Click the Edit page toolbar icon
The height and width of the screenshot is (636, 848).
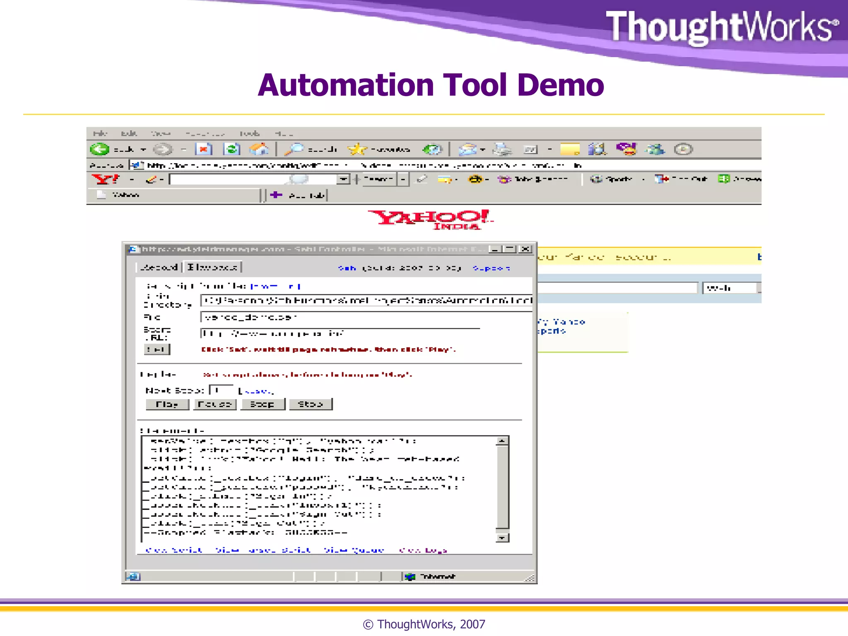pyautogui.click(x=530, y=149)
